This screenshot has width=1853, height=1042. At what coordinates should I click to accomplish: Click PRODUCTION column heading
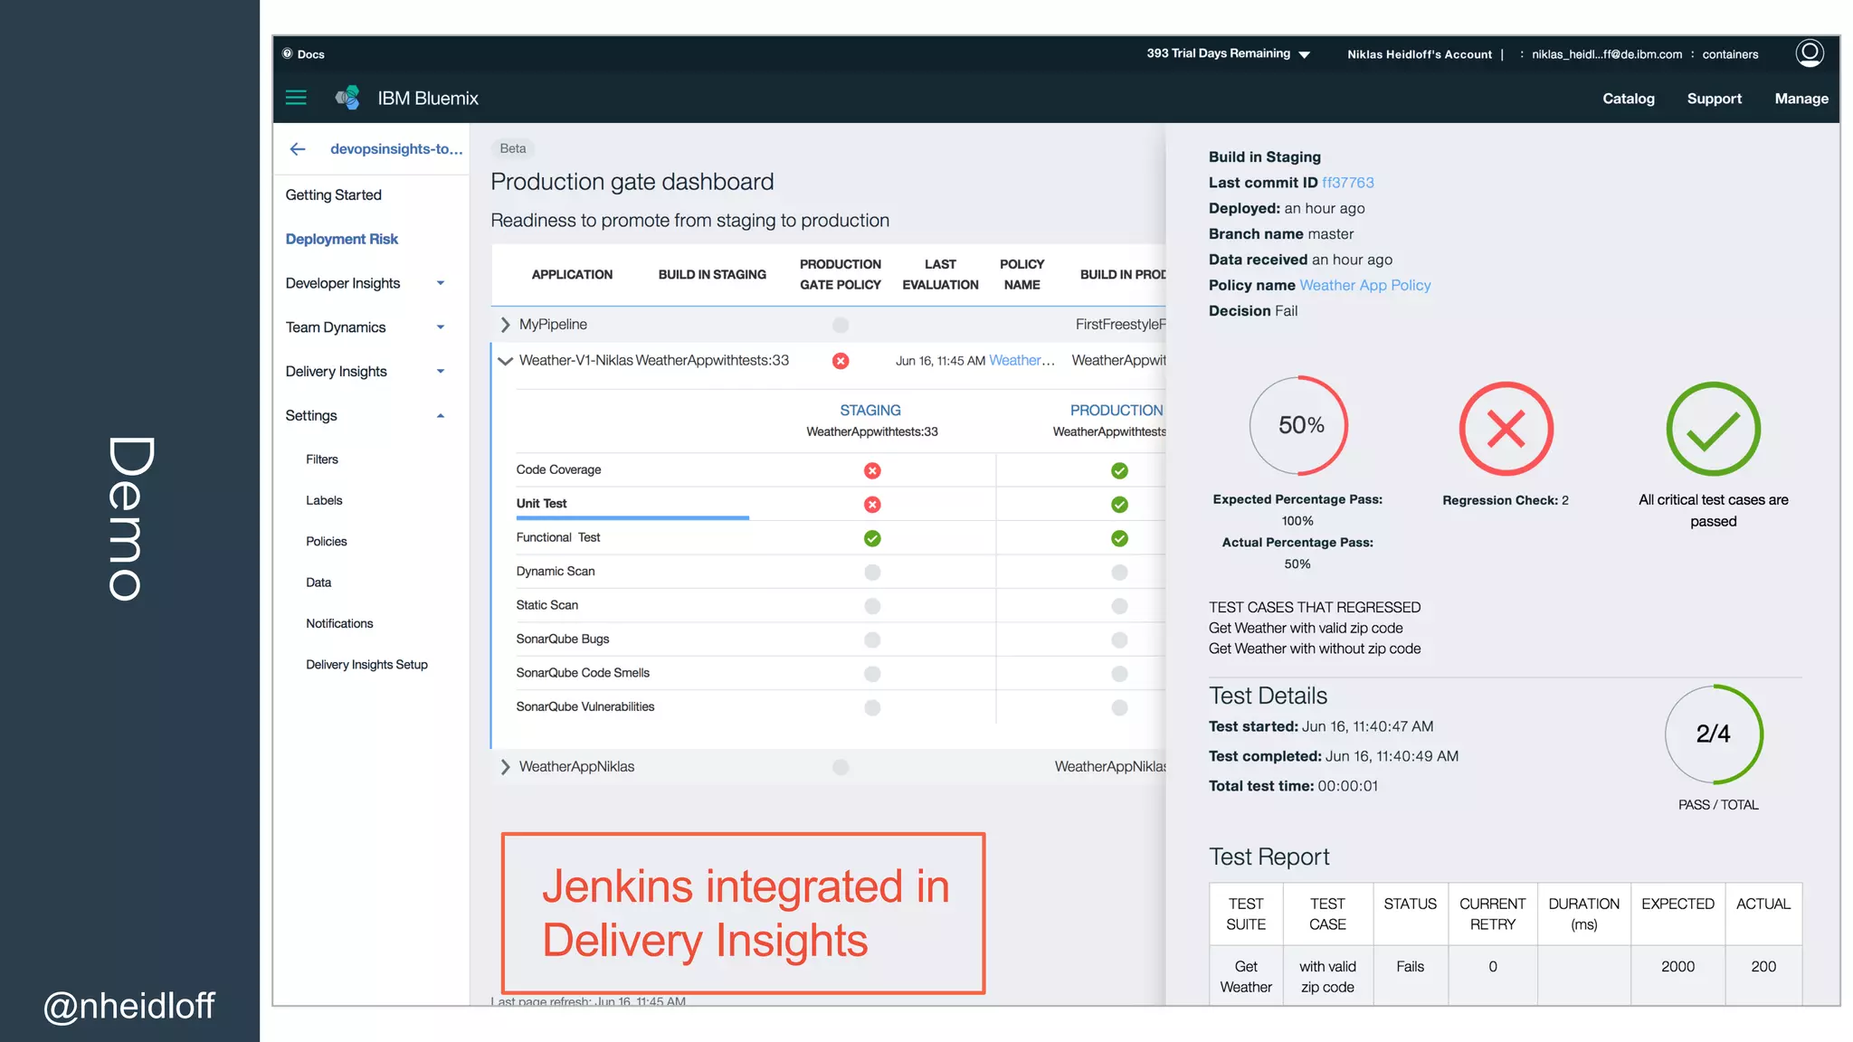pyautogui.click(x=1116, y=411)
